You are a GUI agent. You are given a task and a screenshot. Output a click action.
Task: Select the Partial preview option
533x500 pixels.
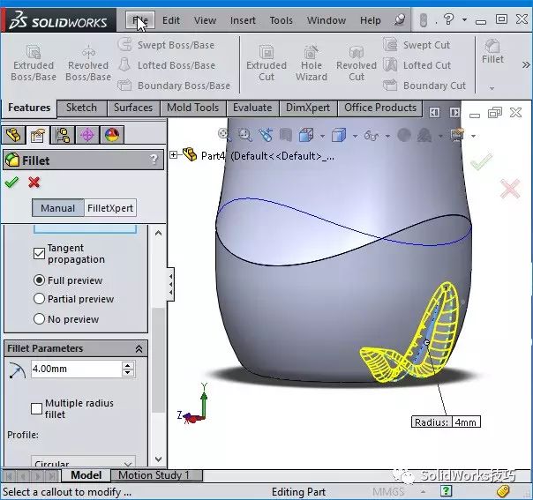[39, 299]
